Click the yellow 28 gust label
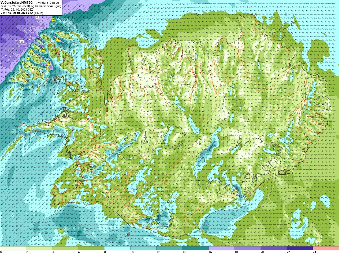This screenshot has height=254, width=339. (49, 63)
